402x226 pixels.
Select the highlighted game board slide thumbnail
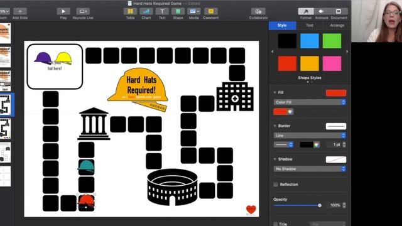(5, 105)
